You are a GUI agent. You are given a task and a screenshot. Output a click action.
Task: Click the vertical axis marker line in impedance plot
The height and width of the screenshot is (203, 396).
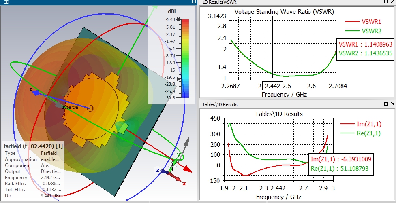coord(278,148)
